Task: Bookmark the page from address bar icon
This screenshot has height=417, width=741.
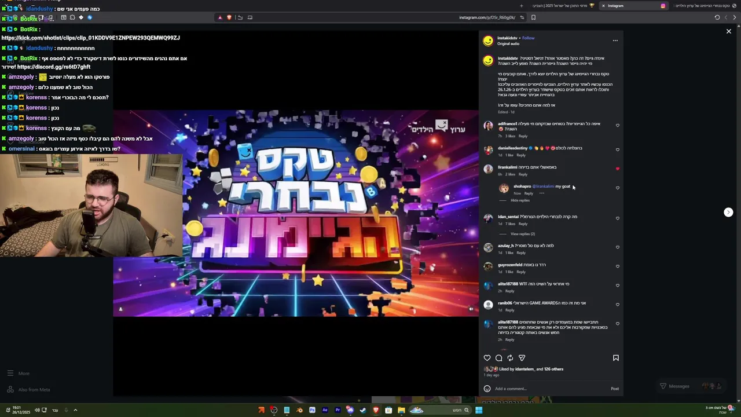Action: 533,17
